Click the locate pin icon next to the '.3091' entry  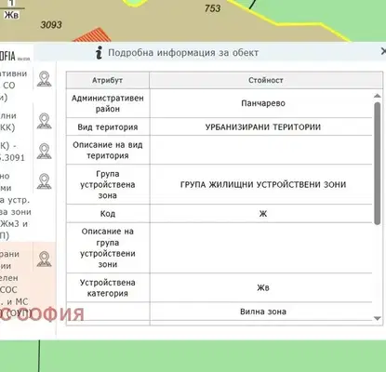click(45, 151)
